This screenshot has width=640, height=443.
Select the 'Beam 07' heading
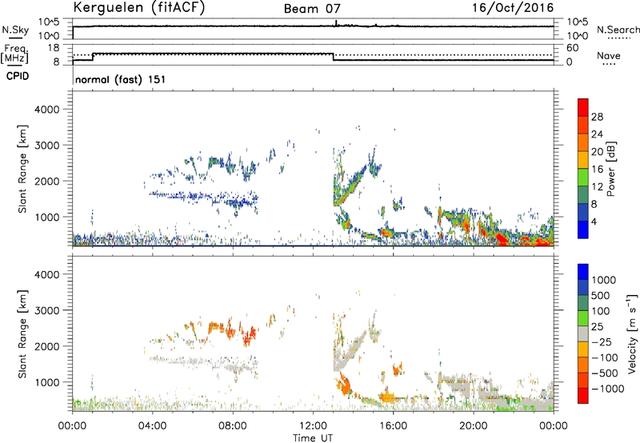(x=312, y=9)
